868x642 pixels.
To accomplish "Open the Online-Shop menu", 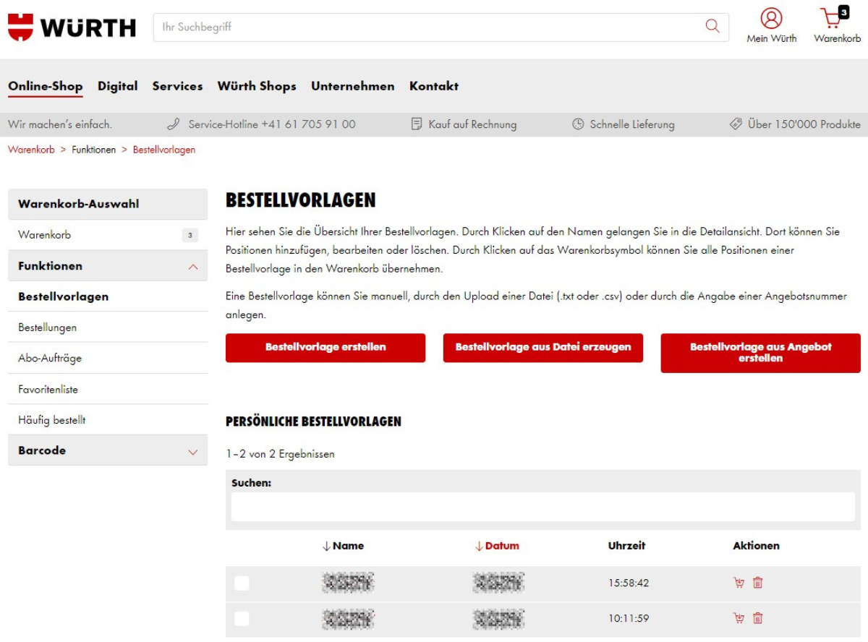I will [x=46, y=86].
